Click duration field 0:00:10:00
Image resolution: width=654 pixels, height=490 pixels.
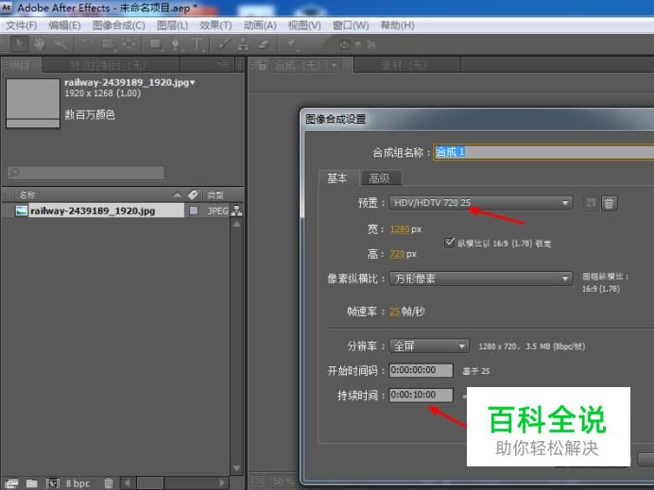(421, 395)
